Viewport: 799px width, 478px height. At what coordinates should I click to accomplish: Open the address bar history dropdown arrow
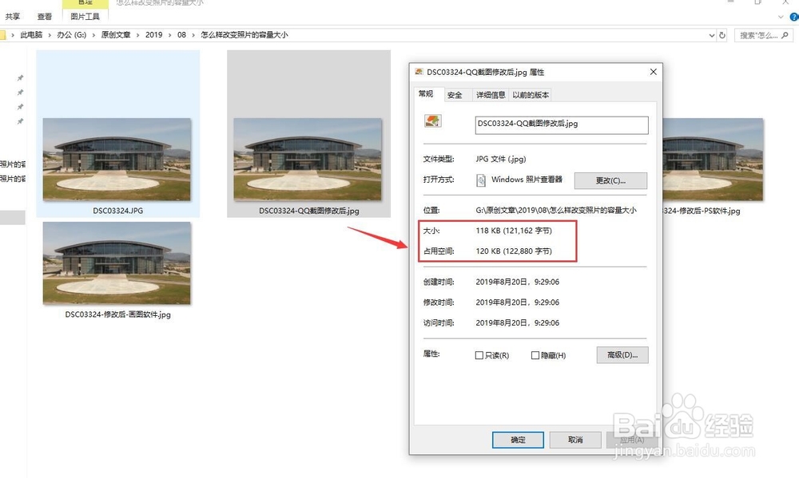pyautogui.click(x=712, y=35)
